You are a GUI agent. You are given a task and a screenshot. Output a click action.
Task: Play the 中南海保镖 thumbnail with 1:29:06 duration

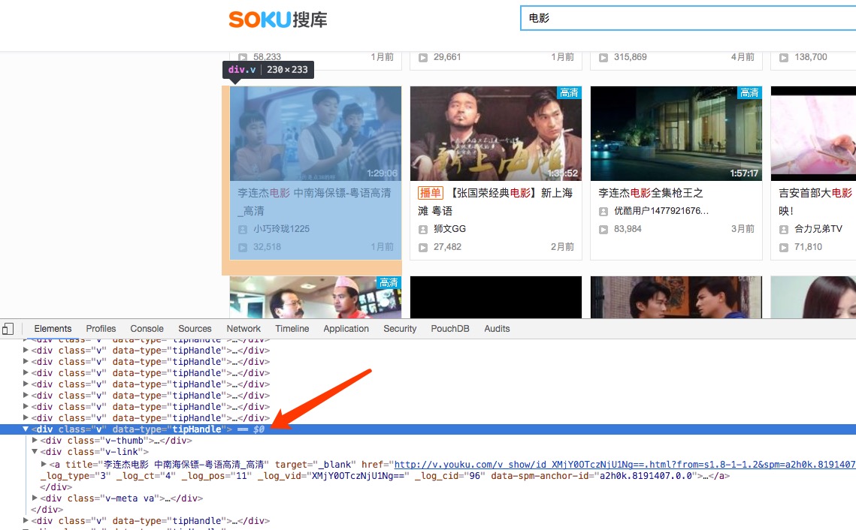click(x=316, y=134)
